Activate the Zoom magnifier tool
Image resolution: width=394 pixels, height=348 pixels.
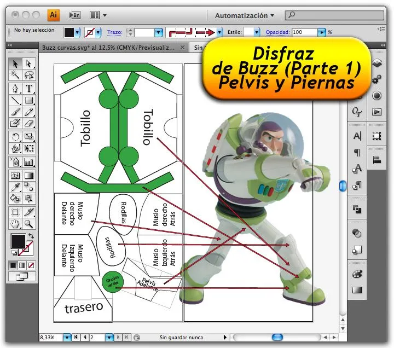click(29, 224)
